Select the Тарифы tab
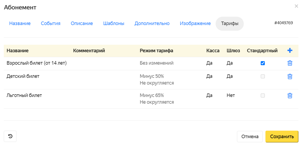This screenshot has width=302, height=146. pyautogui.click(x=230, y=24)
